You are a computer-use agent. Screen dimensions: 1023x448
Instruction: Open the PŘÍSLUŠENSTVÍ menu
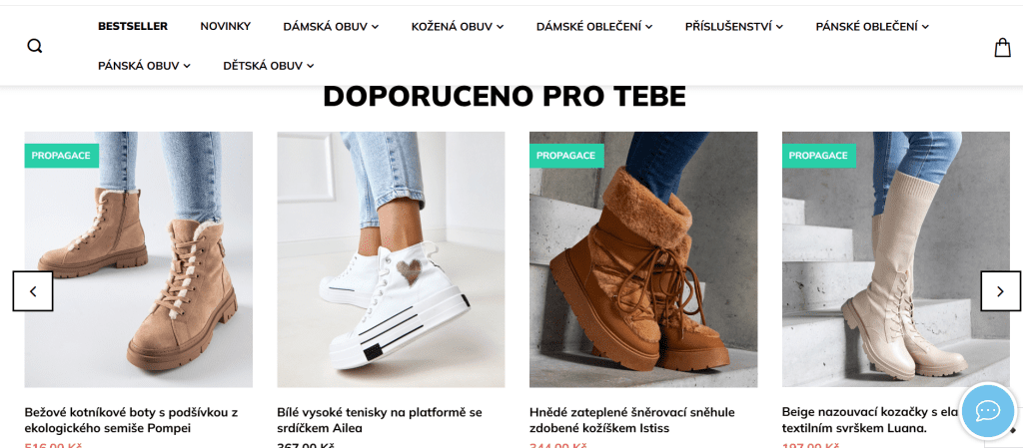(734, 27)
